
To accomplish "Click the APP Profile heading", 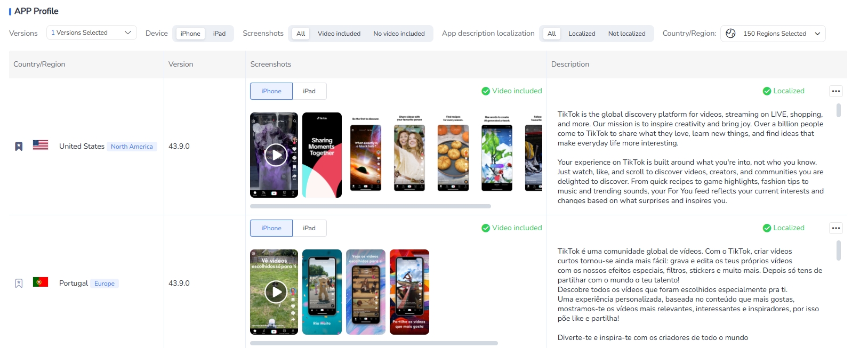I will click(x=36, y=11).
